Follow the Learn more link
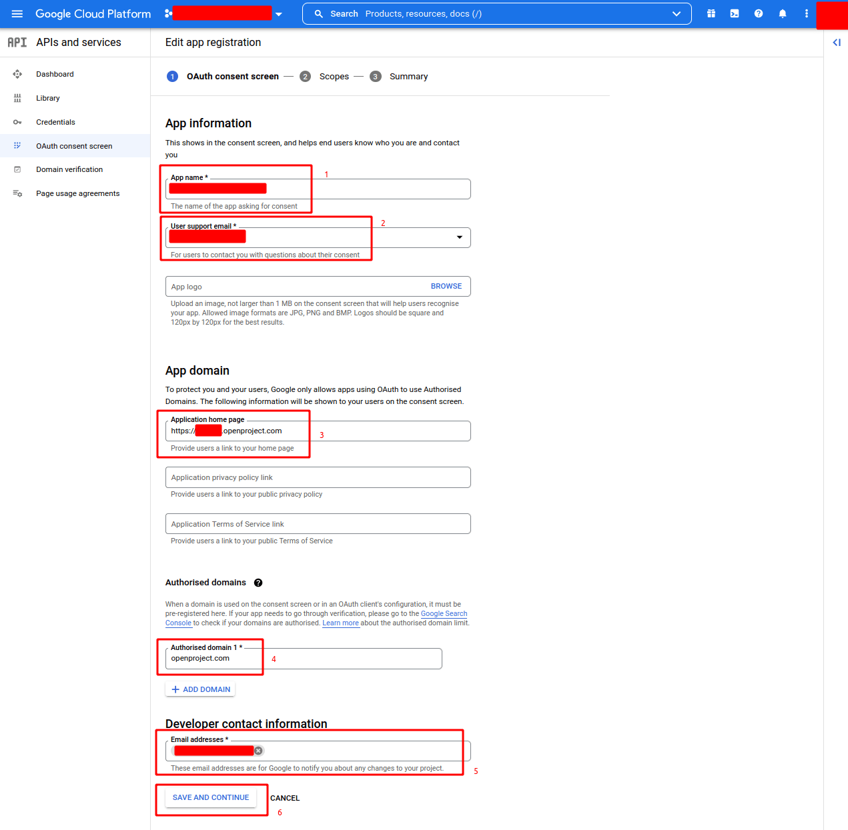 [x=340, y=623]
